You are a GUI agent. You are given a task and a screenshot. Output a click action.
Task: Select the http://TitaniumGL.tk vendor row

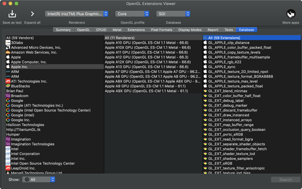[x=54, y=130]
